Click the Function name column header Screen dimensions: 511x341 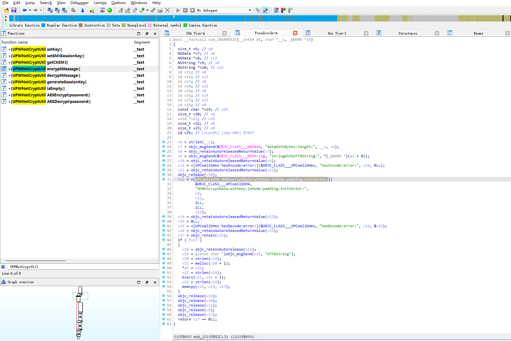(x=15, y=42)
